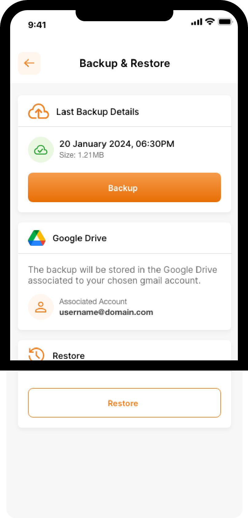Tap the cellular signal bars icon
The height and width of the screenshot is (518, 248).
[197, 22]
